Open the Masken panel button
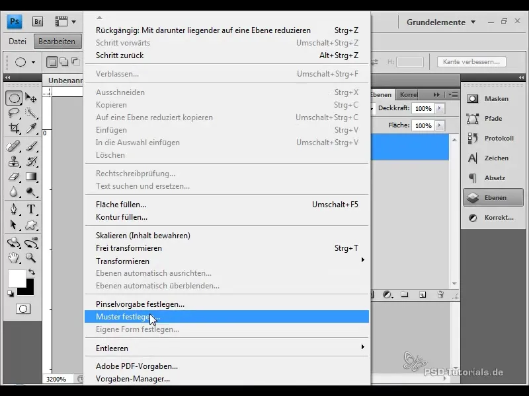Image resolution: width=529 pixels, height=396 pixels. 493,98
